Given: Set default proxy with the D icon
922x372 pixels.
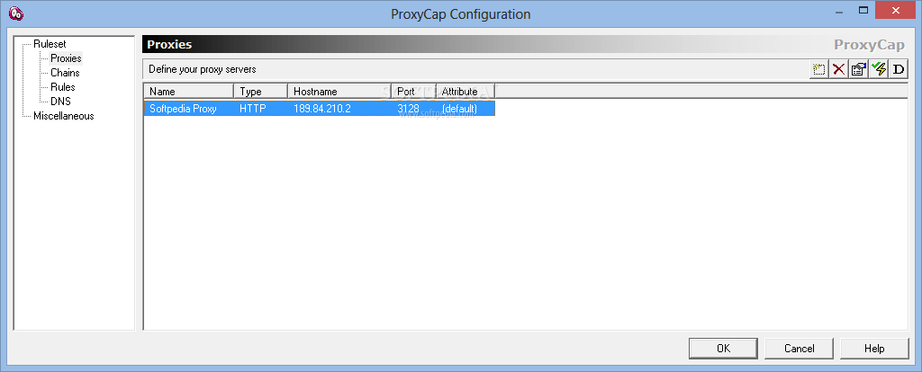Looking at the screenshot, I should (x=898, y=69).
